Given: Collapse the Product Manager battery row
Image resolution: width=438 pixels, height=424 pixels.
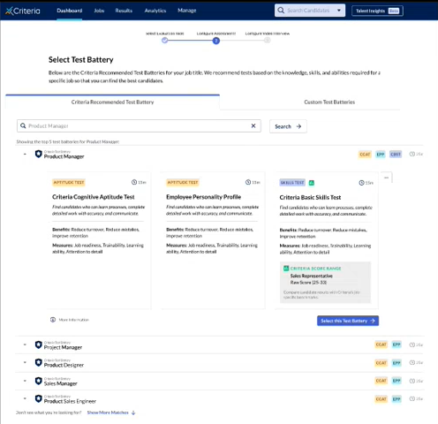Looking at the screenshot, I should (25, 154).
